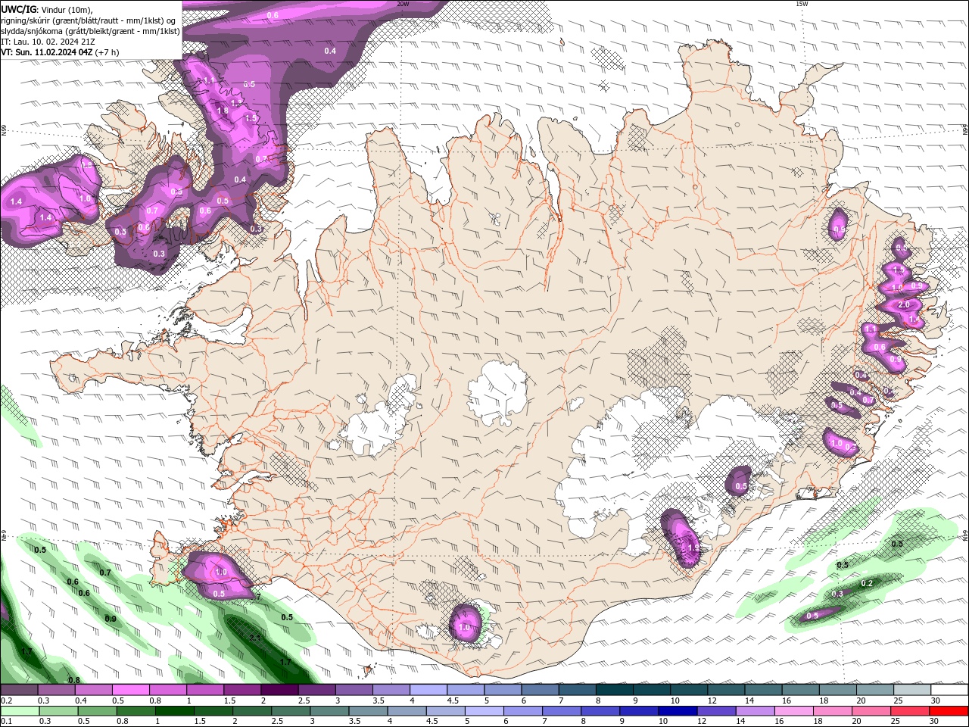
Task: Click the '15W' longitude label
Action: (x=802, y=4)
